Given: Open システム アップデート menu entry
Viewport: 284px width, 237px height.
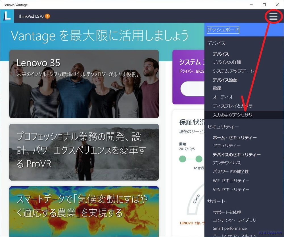Looking at the screenshot, I should (233, 71).
